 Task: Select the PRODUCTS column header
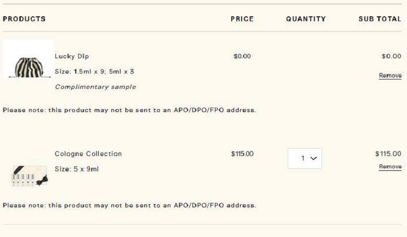[24, 19]
